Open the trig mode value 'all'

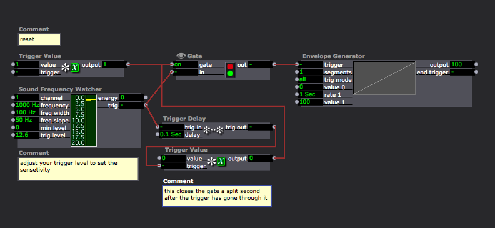tap(311, 80)
